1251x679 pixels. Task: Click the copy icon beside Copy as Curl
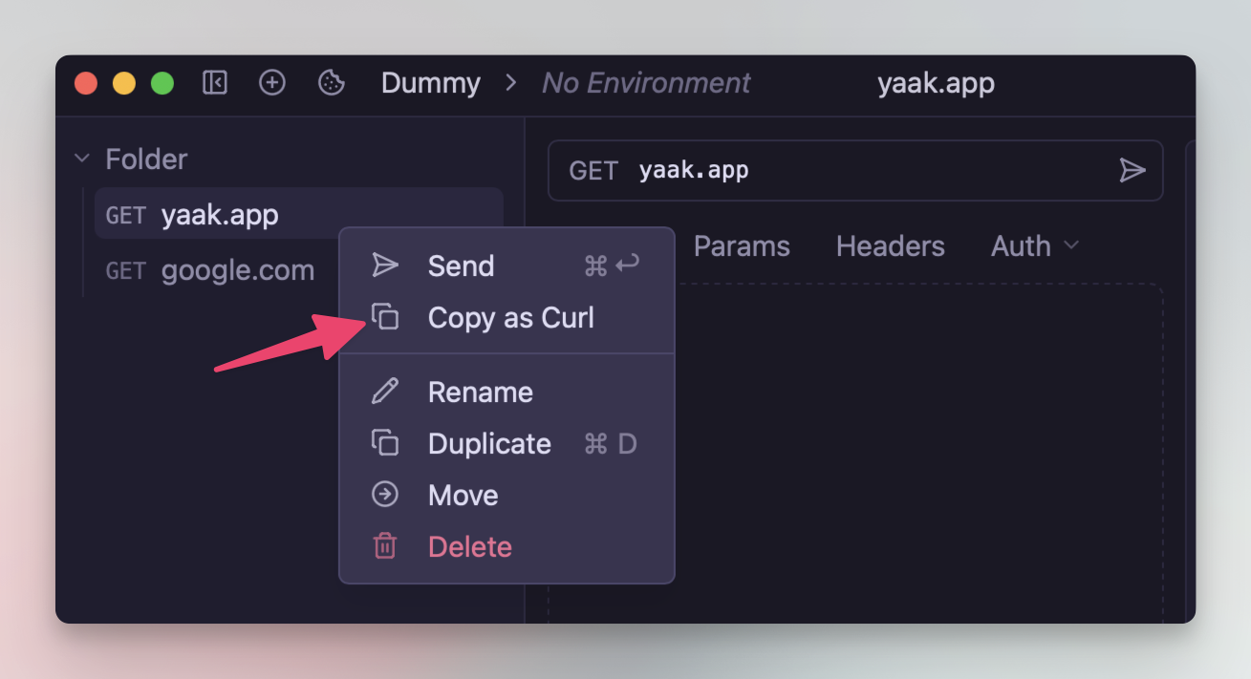pos(384,317)
